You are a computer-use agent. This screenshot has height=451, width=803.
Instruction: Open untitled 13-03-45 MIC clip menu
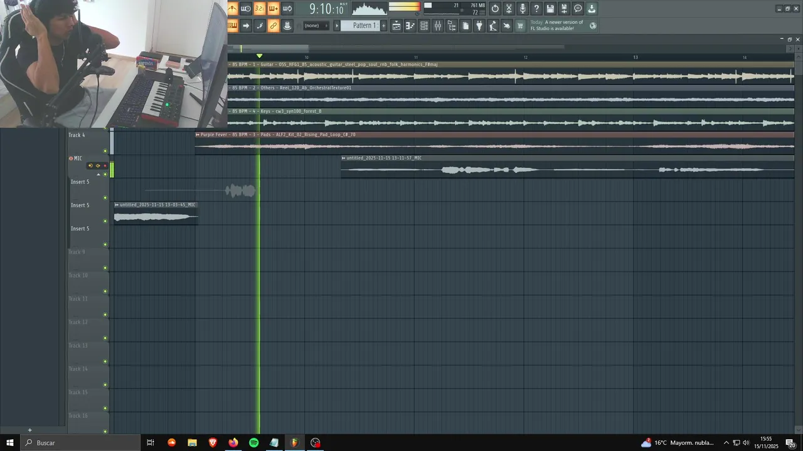tap(117, 205)
